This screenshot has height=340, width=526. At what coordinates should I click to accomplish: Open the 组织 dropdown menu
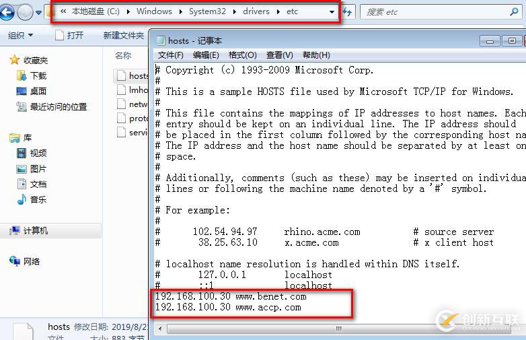click(20, 35)
